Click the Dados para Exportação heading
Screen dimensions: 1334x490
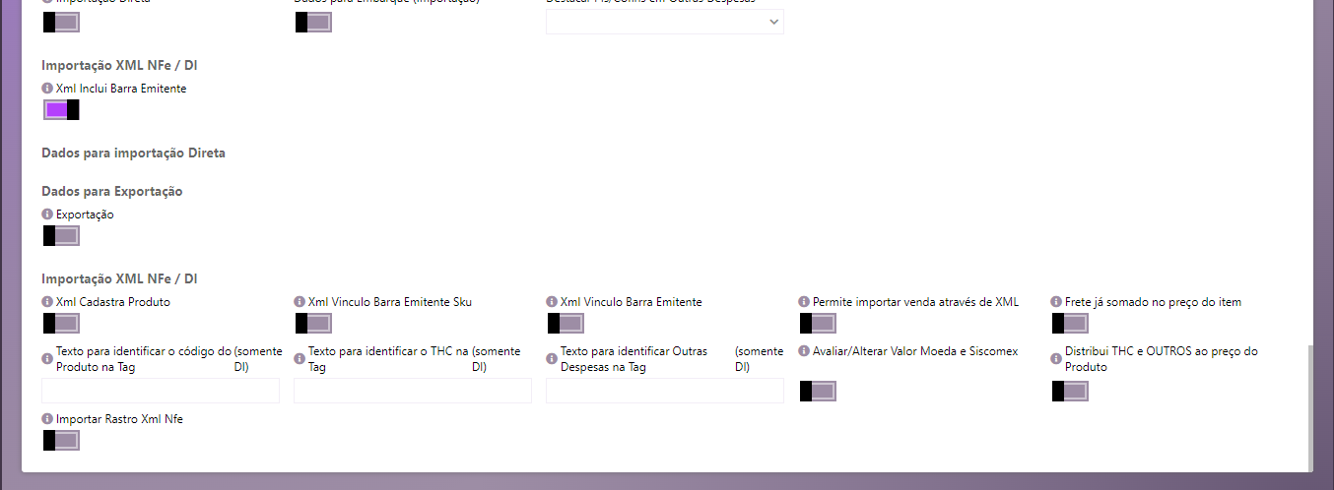pos(112,191)
